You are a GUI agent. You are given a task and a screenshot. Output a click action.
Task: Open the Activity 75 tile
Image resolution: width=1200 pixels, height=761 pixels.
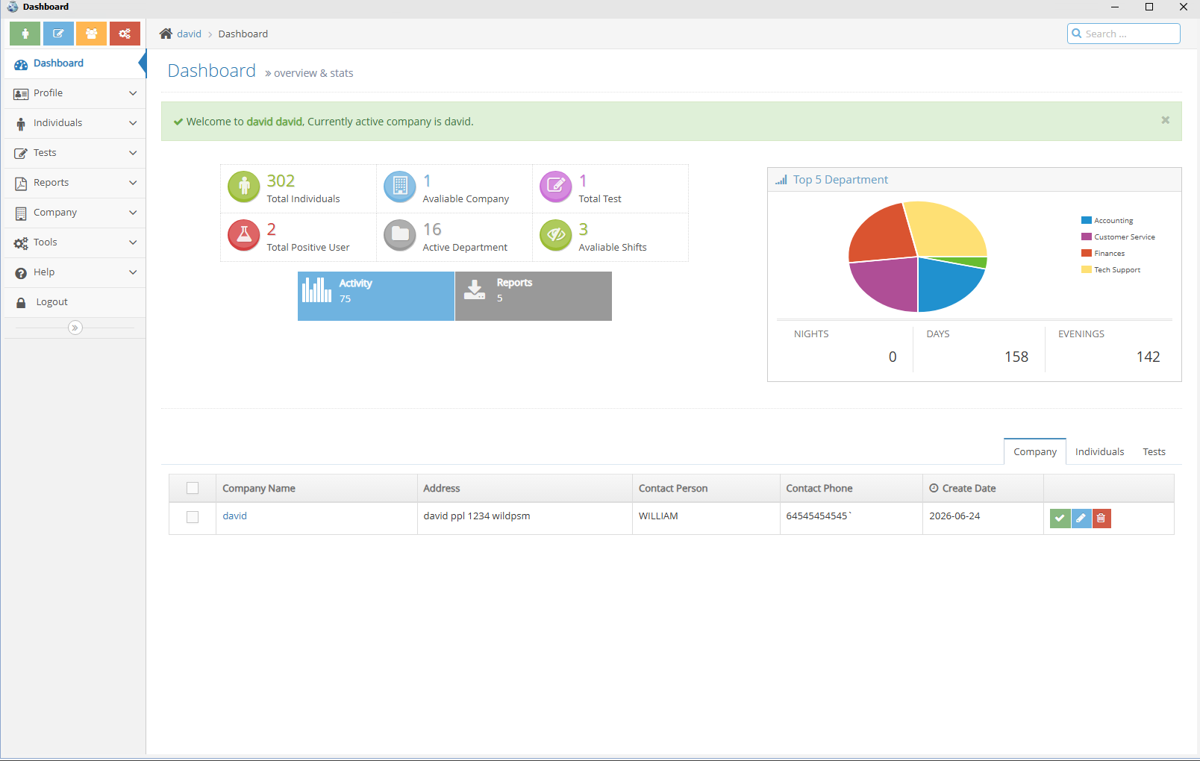tap(376, 296)
